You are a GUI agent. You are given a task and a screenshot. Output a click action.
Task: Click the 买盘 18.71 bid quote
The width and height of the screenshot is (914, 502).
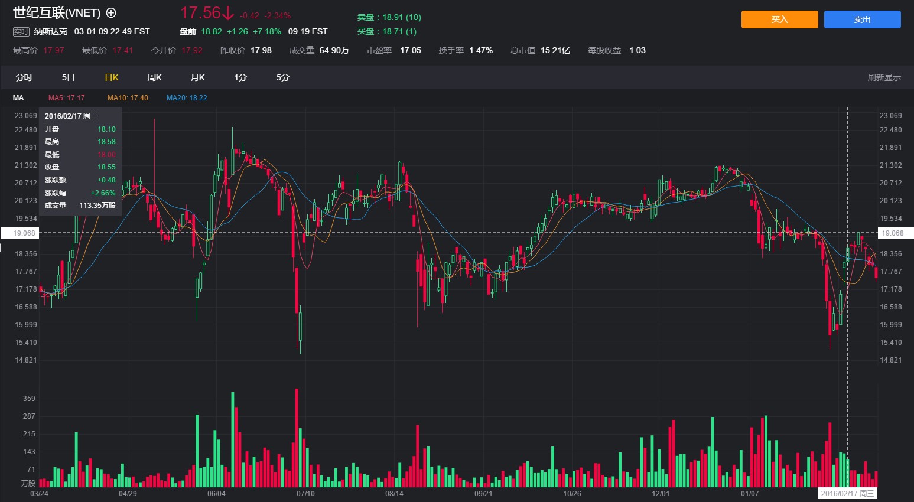click(386, 31)
